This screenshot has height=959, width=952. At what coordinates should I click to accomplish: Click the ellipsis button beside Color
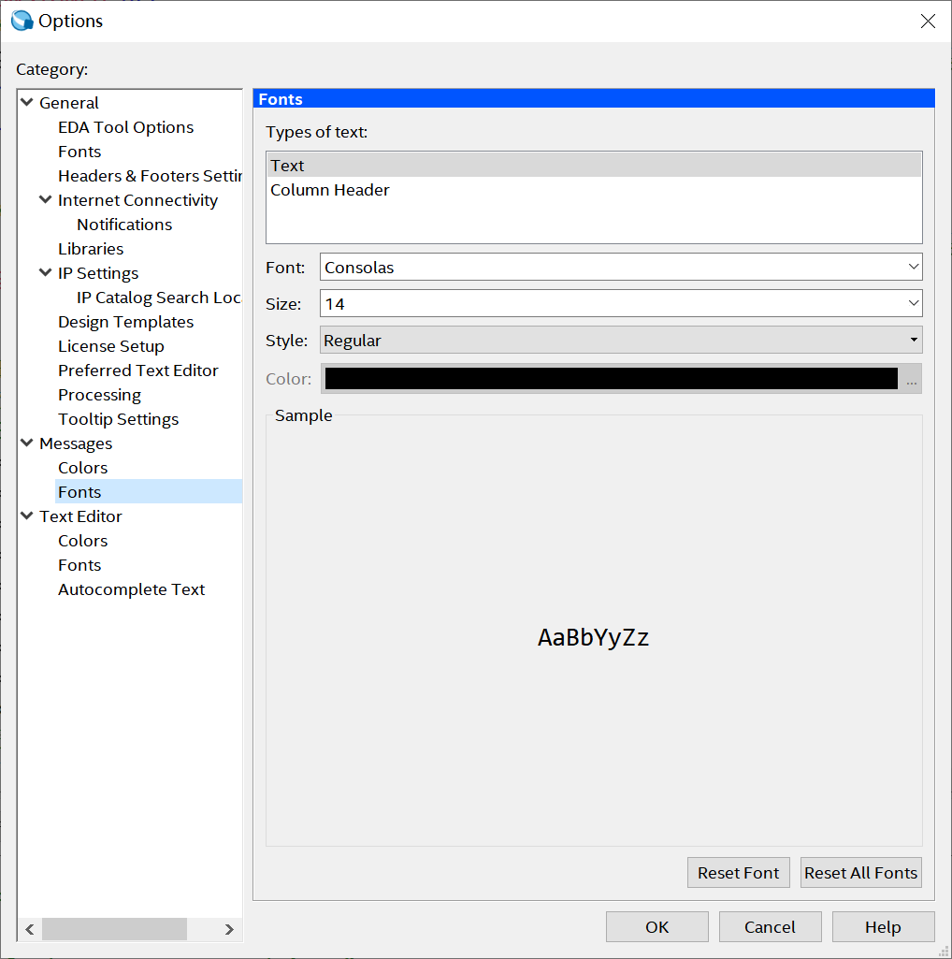(911, 379)
